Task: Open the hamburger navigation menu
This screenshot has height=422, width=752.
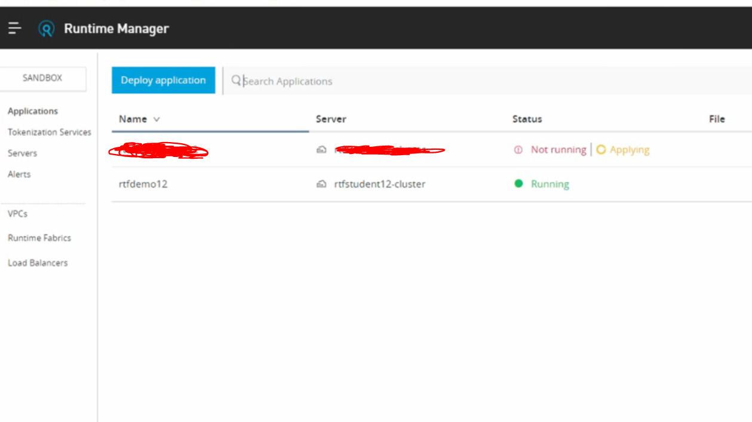Action: tap(14, 27)
